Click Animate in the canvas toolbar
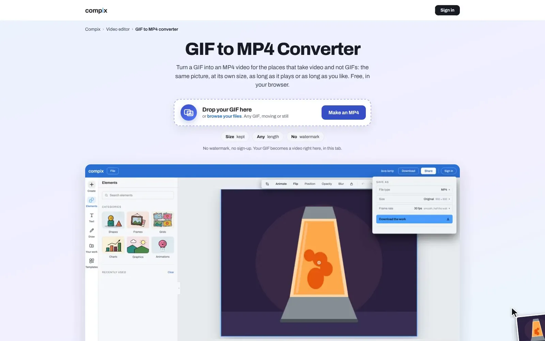 281,184
